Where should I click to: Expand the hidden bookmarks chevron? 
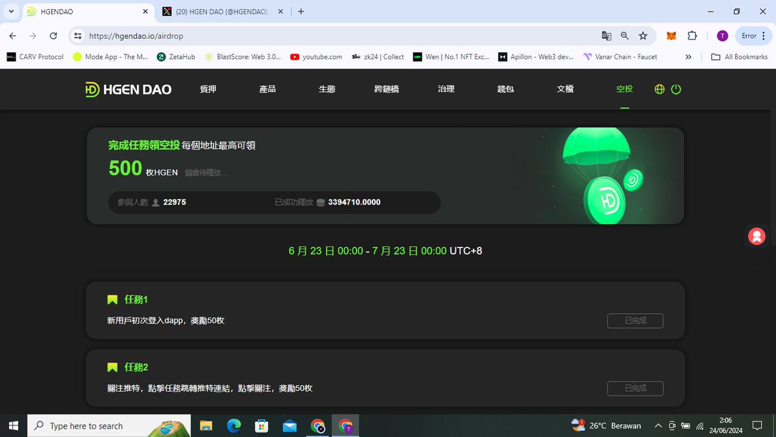click(688, 57)
